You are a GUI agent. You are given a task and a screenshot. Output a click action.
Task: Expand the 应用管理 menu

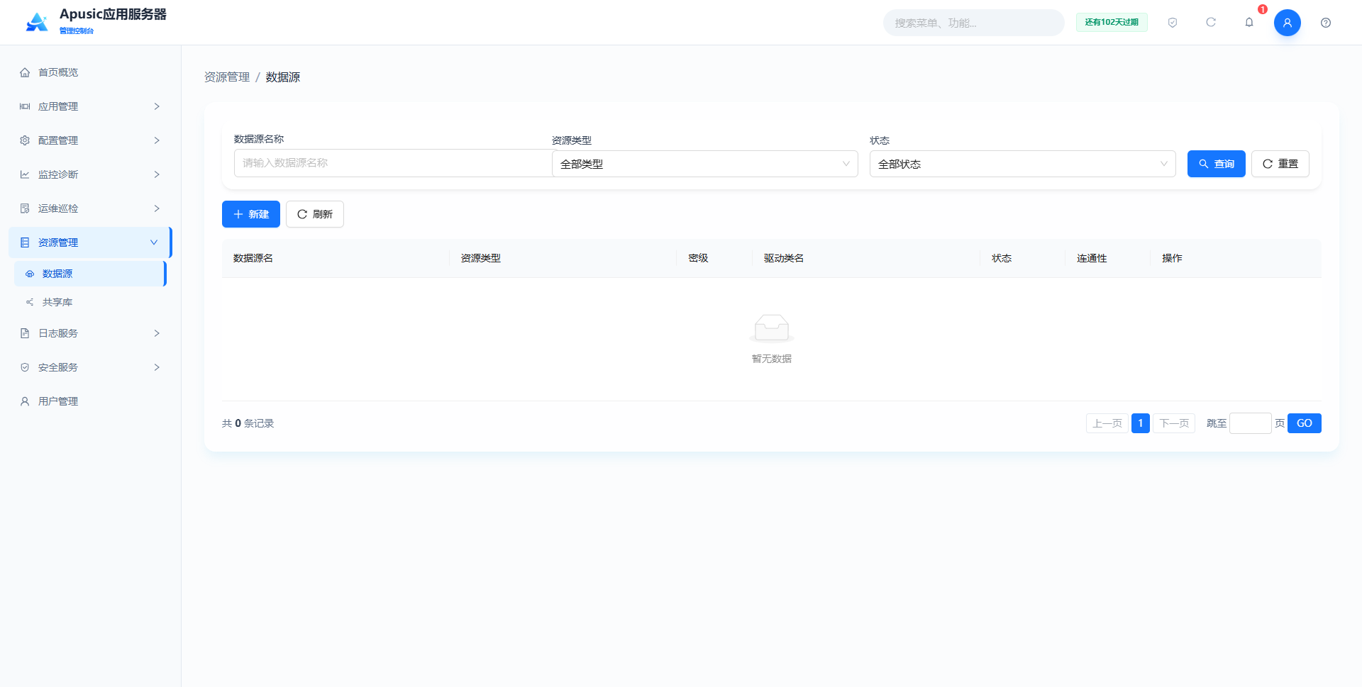(x=90, y=106)
